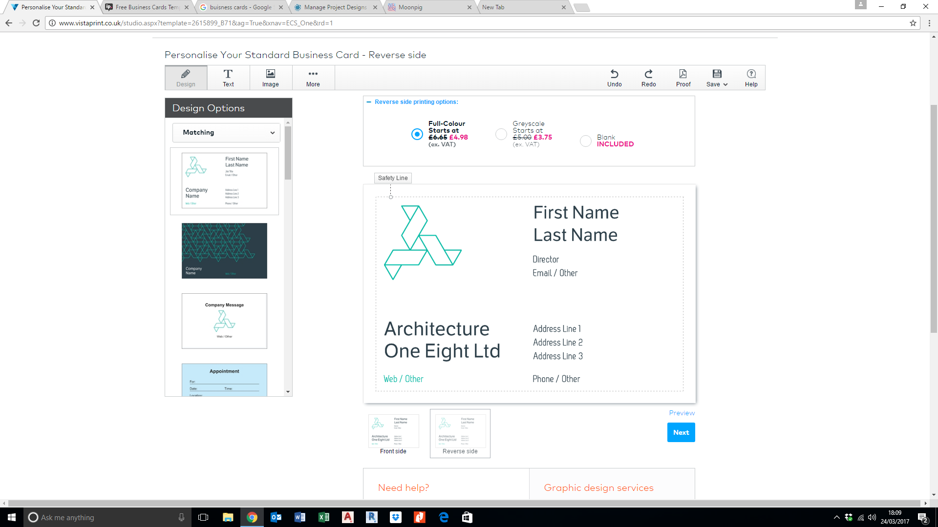
Task: Open the PDF Proof
Action: (x=683, y=78)
